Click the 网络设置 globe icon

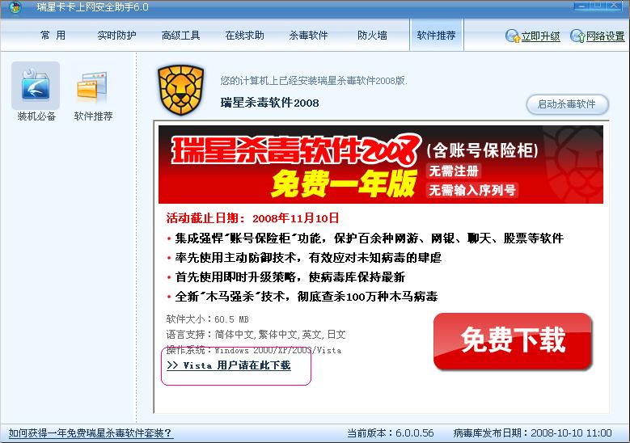click(x=577, y=36)
